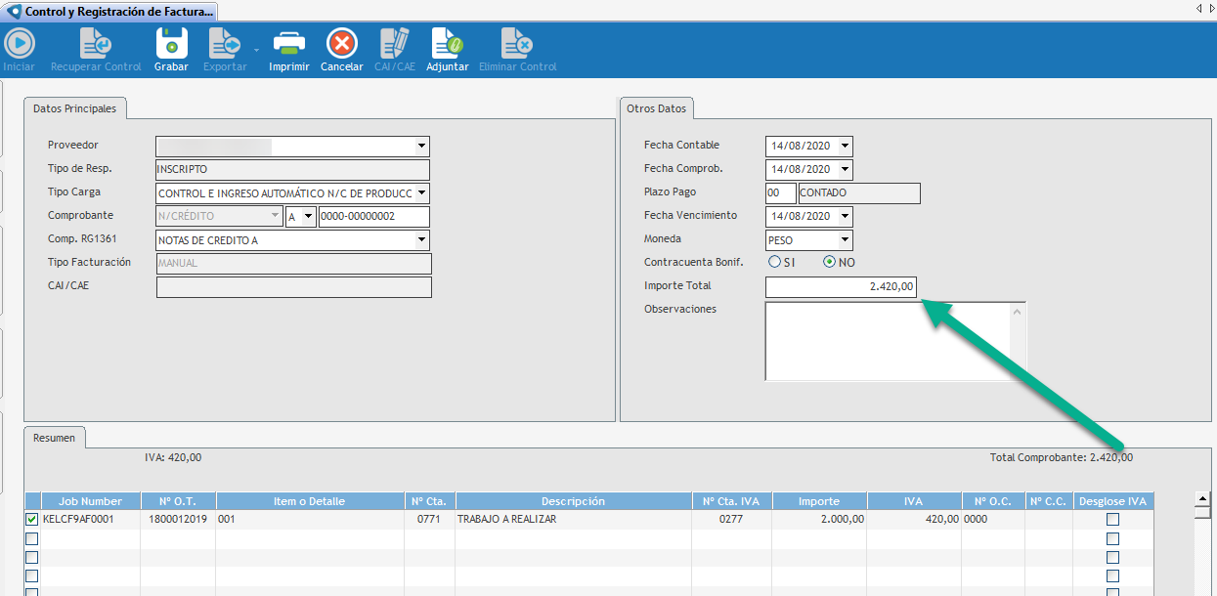Select the Resumen tab
The width and height of the screenshot is (1217, 596).
(x=55, y=439)
